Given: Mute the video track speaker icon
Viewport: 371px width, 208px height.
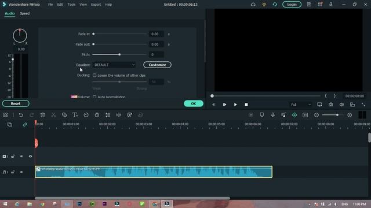Looking at the screenshot, I should (x=22, y=157).
